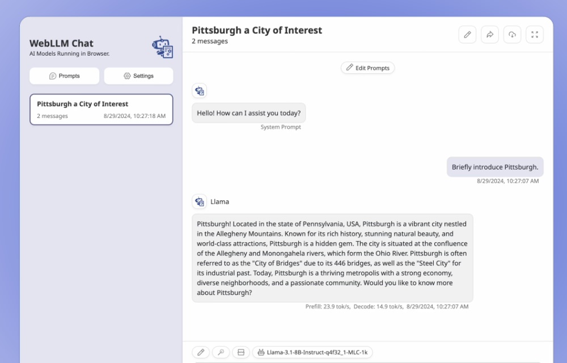
Task: Click the Edit Prompts button
Action: (x=367, y=68)
